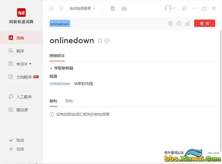This screenshot has height=164, width=222.
Task: Close the dictionary window
Action: [214, 8]
